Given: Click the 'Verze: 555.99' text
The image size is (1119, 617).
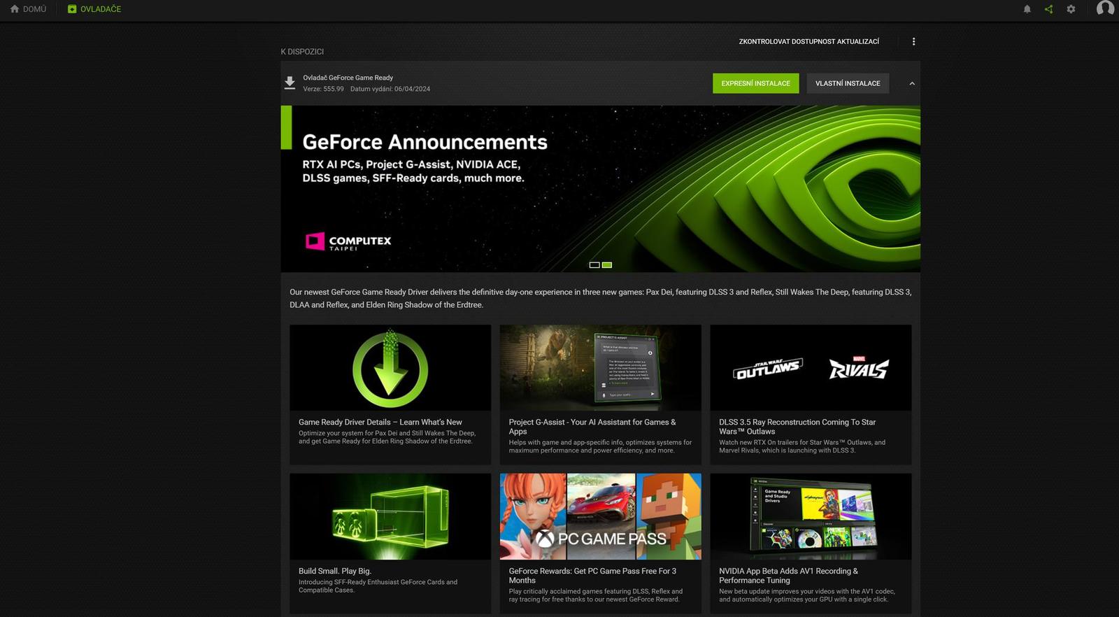Looking at the screenshot, I should coord(323,89).
